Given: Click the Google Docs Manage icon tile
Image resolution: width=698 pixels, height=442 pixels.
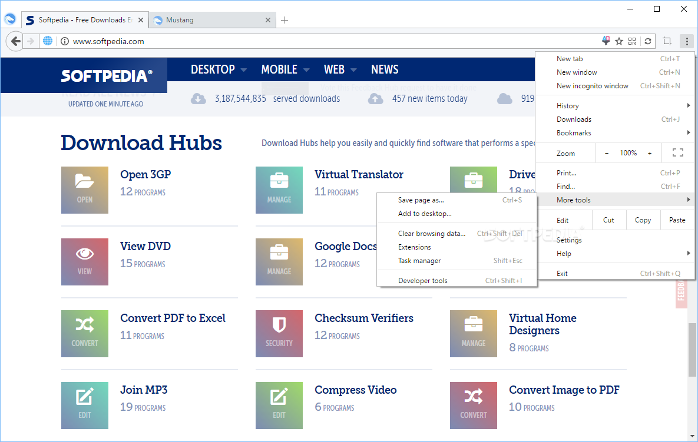Looking at the screenshot, I should point(279,261).
